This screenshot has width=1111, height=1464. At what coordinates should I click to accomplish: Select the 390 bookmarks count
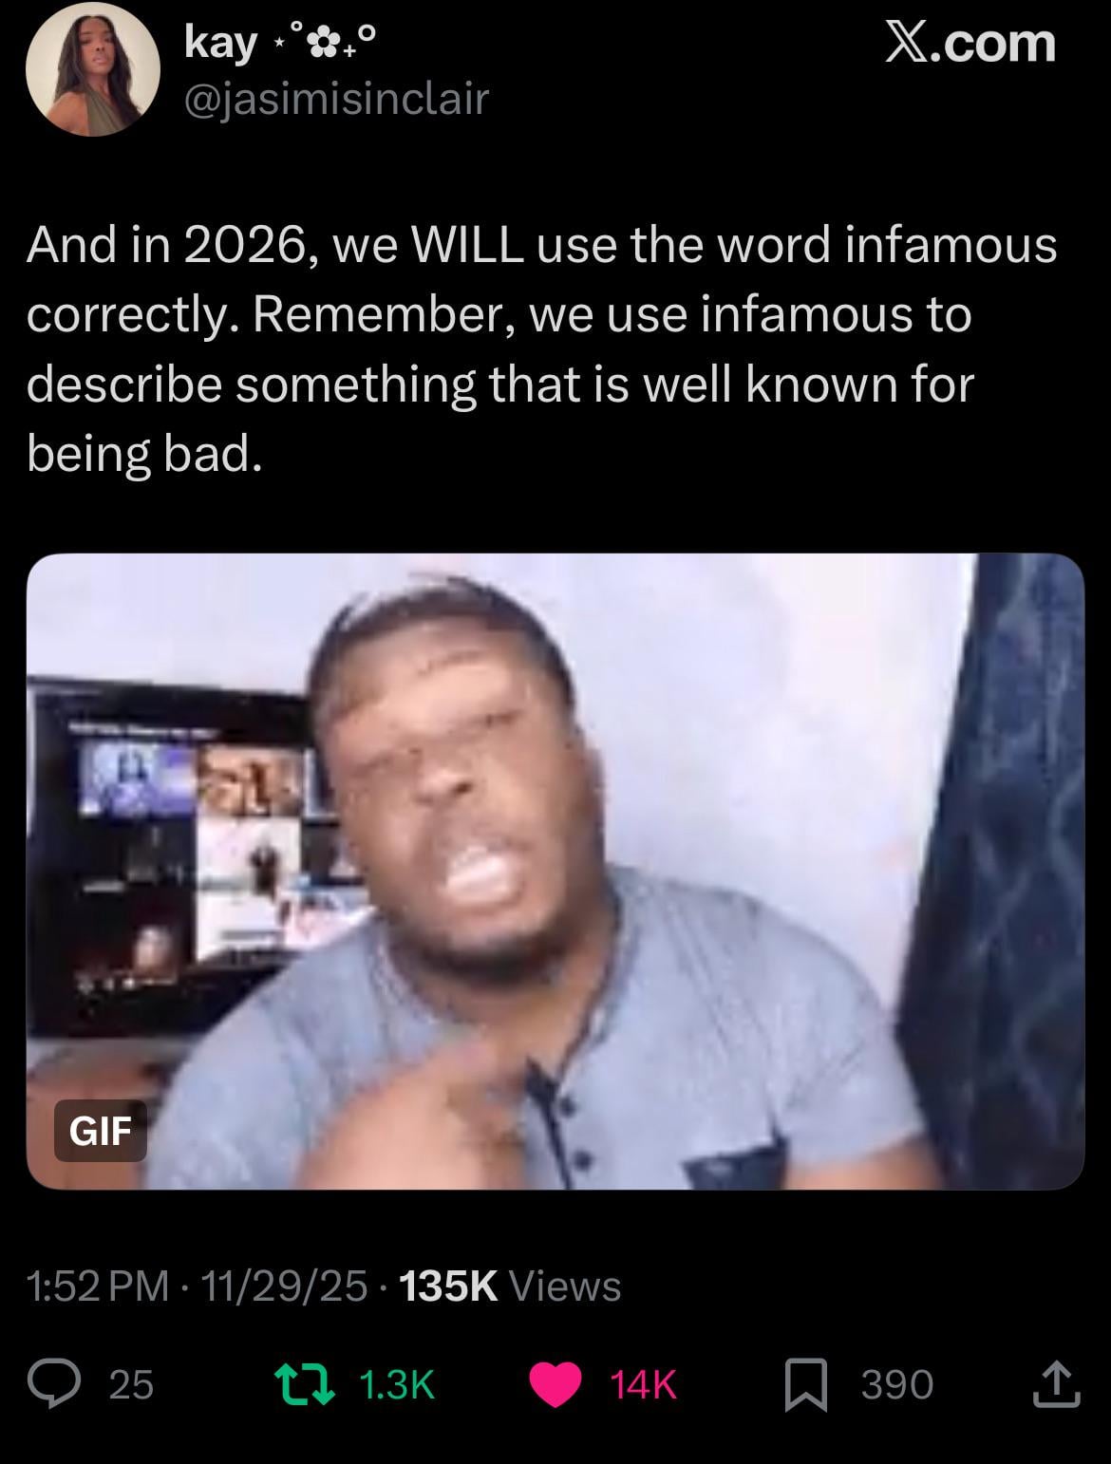pyautogui.click(x=897, y=1385)
